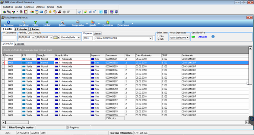Image resolution: width=254 pixels, height=135 pixels.
Task: Open the small arrow beside the nodes icon
Action: [x=17, y=12]
